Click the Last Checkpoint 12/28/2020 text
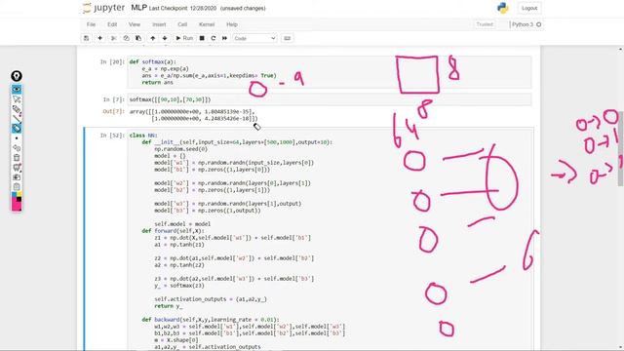 [x=182, y=9]
